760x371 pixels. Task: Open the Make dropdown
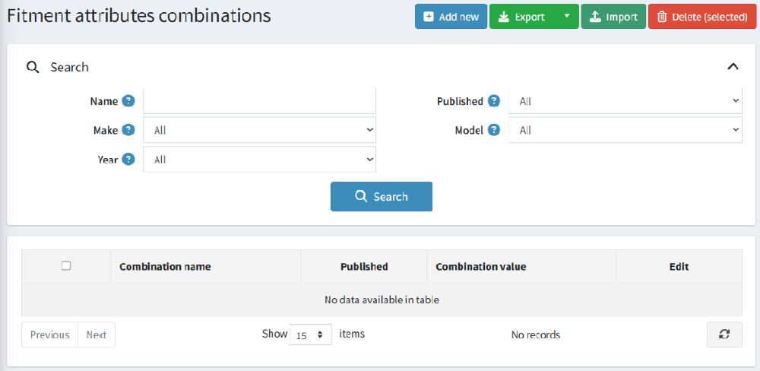[x=259, y=130]
